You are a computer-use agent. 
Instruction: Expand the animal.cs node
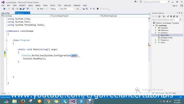(156, 33)
